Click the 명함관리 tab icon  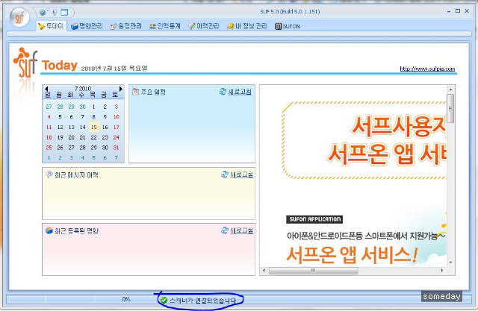pyautogui.click(x=75, y=26)
